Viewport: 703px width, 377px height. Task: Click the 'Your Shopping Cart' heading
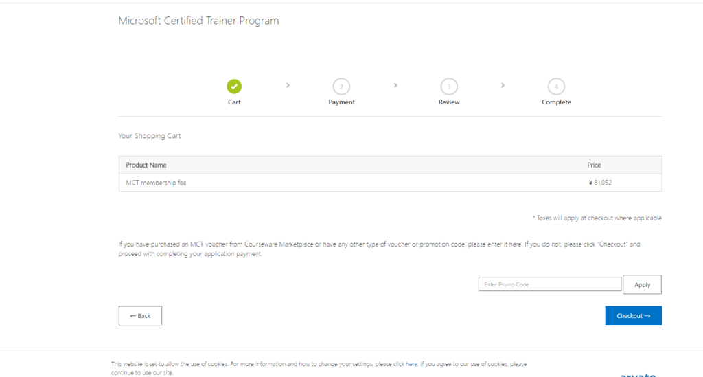click(x=150, y=136)
